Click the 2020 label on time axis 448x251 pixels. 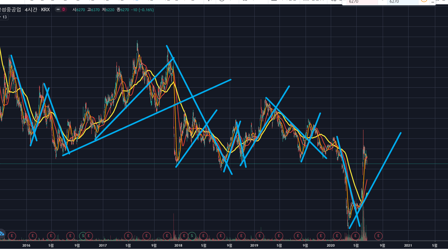click(x=331, y=245)
